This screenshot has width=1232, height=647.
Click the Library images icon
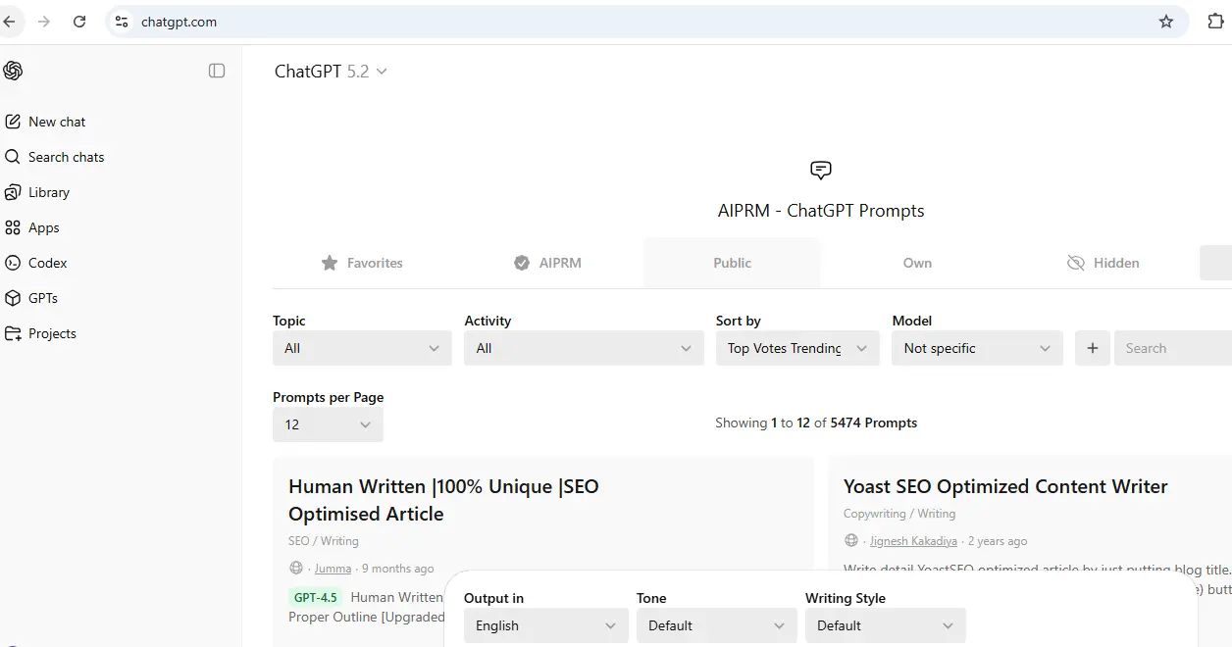13,192
